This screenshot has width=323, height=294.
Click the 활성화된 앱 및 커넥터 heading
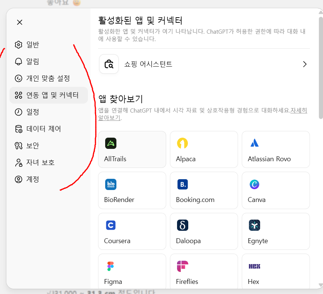coord(140,20)
